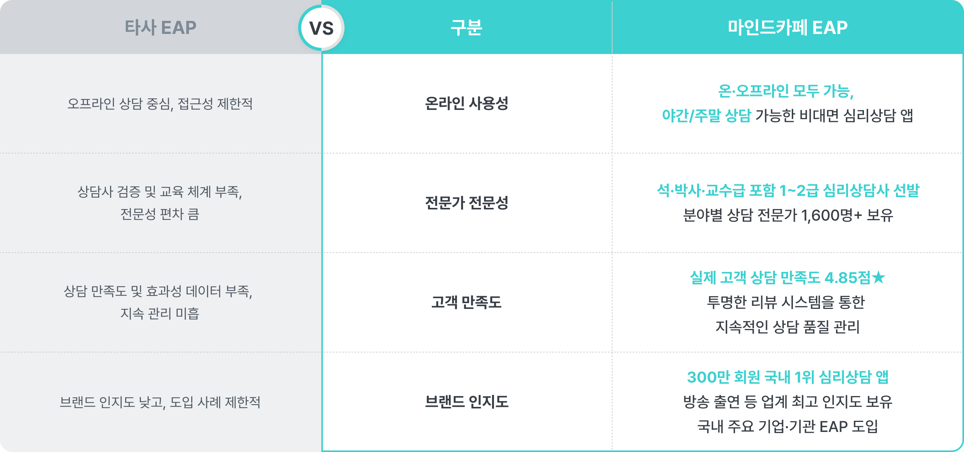Click the 국내 주요 기업·기관 EAP 도입 line

[788, 427]
